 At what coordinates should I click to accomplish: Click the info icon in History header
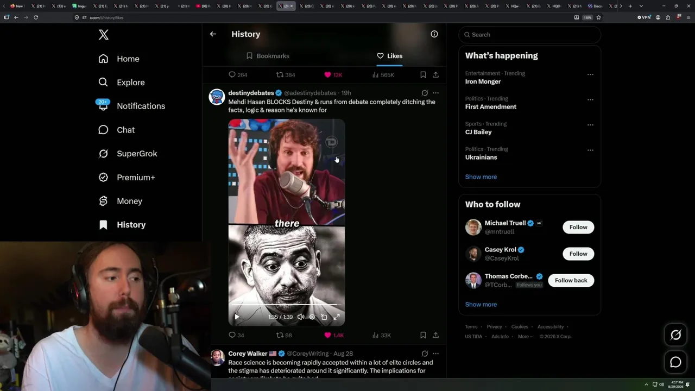[434, 34]
